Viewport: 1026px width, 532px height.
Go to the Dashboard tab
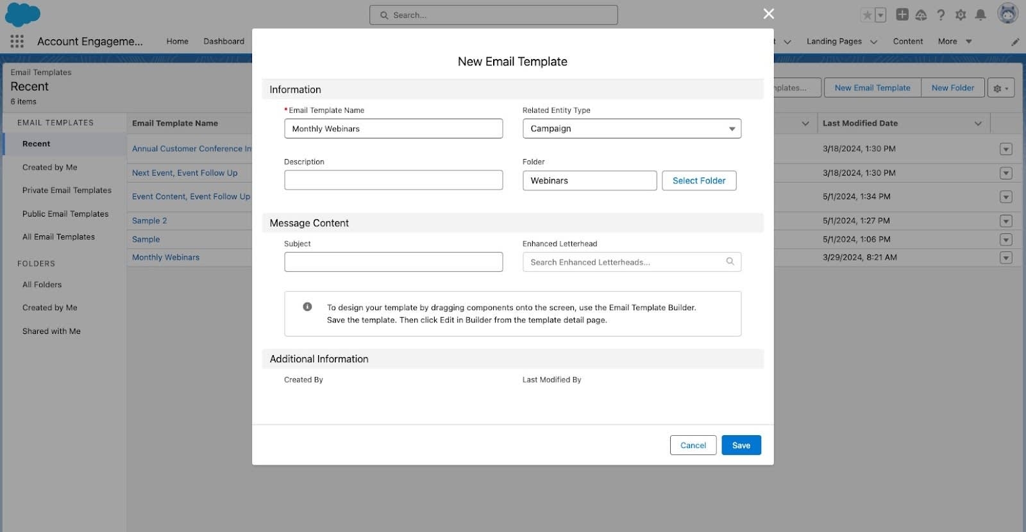(x=224, y=41)
